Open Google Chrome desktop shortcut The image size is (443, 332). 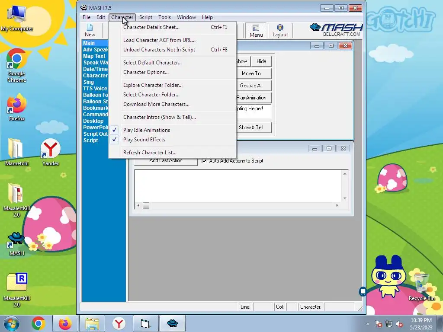(x=17, y=66)
